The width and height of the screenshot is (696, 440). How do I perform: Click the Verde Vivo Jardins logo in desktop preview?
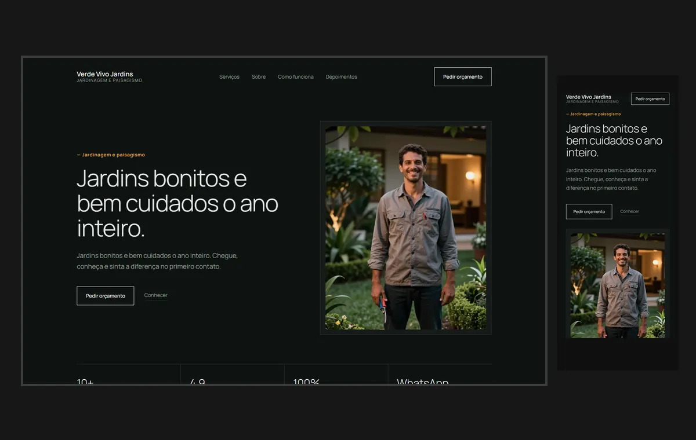tap(109, 76)
